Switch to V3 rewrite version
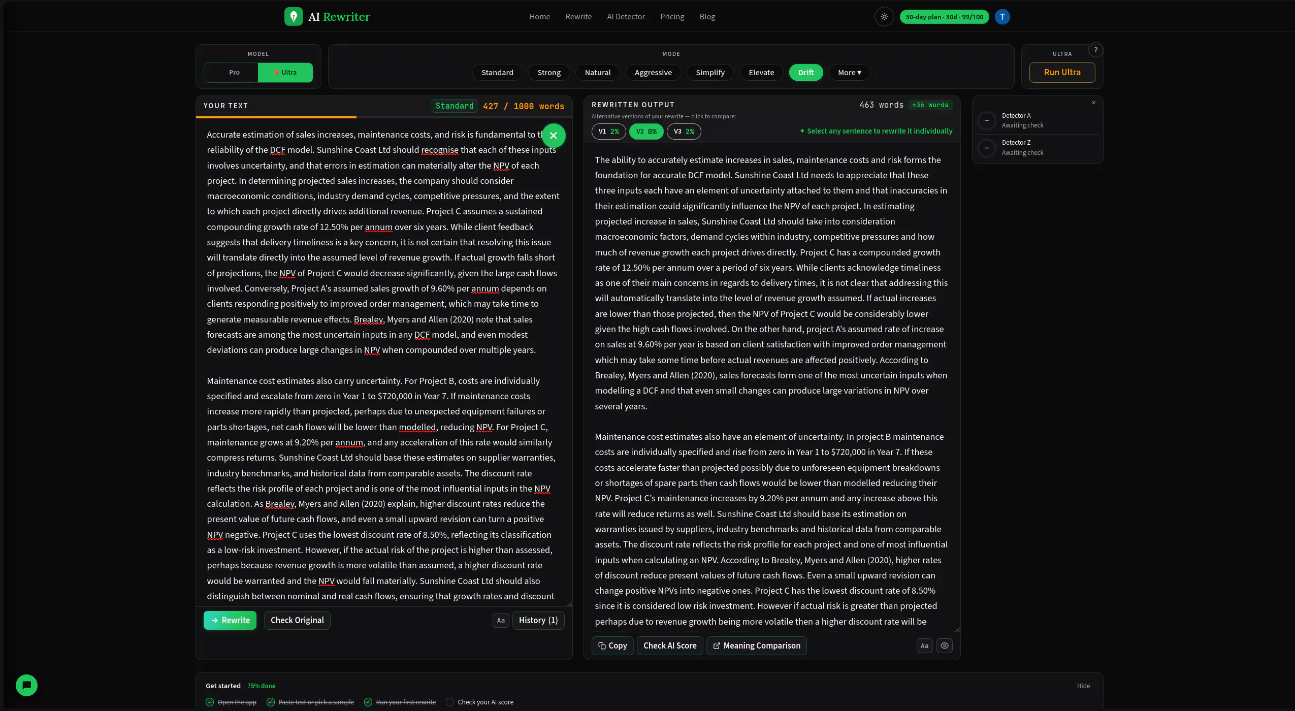Image resolution: width=1295 pixels, height=711 pixels. [684, 132]
